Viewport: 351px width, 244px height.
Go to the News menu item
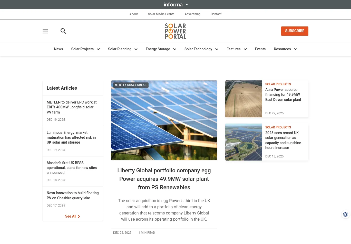[x=59, y=49]
